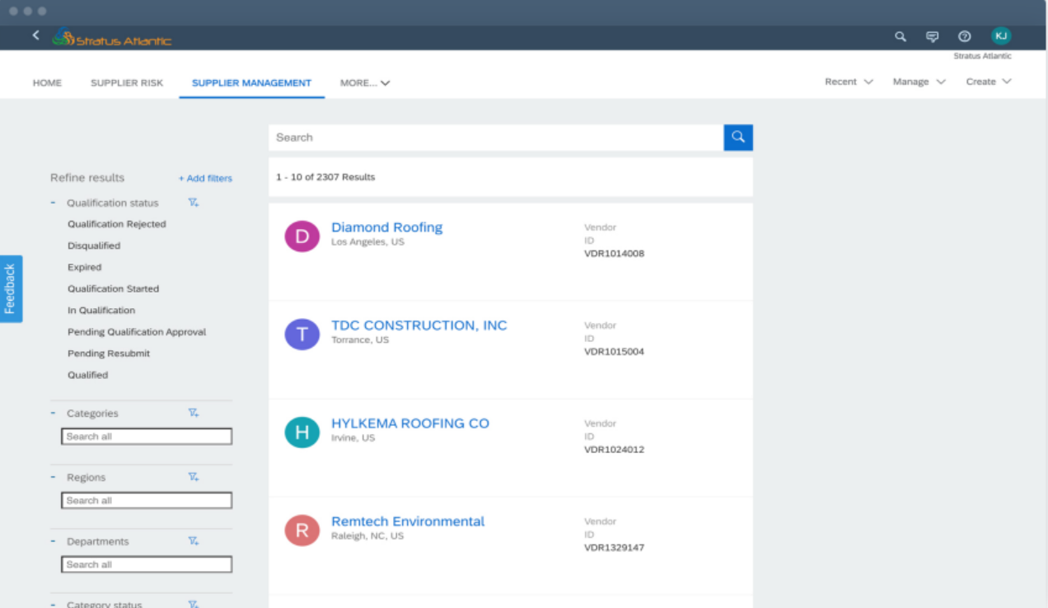
Task: Expand the MORE... navigation menu
Action: point(364,82)
